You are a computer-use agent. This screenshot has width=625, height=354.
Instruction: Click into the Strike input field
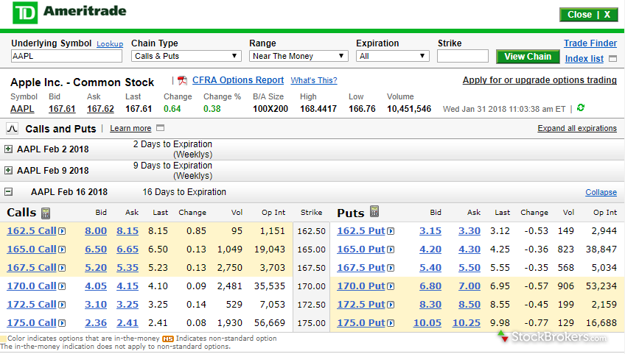pyautogui.click(x=462, y=56)
